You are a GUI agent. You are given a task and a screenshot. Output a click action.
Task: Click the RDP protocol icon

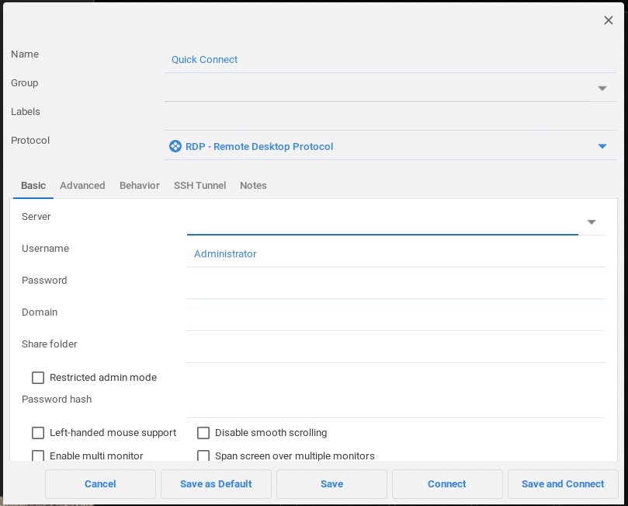[x=175, y=146]
